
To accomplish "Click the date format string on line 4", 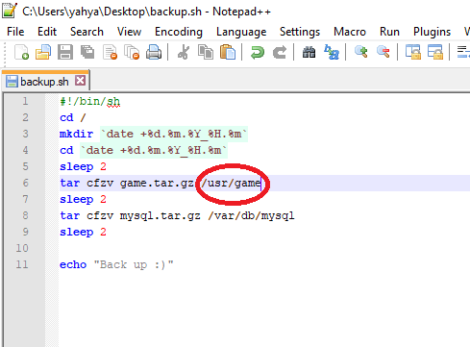I will (154, 150).
